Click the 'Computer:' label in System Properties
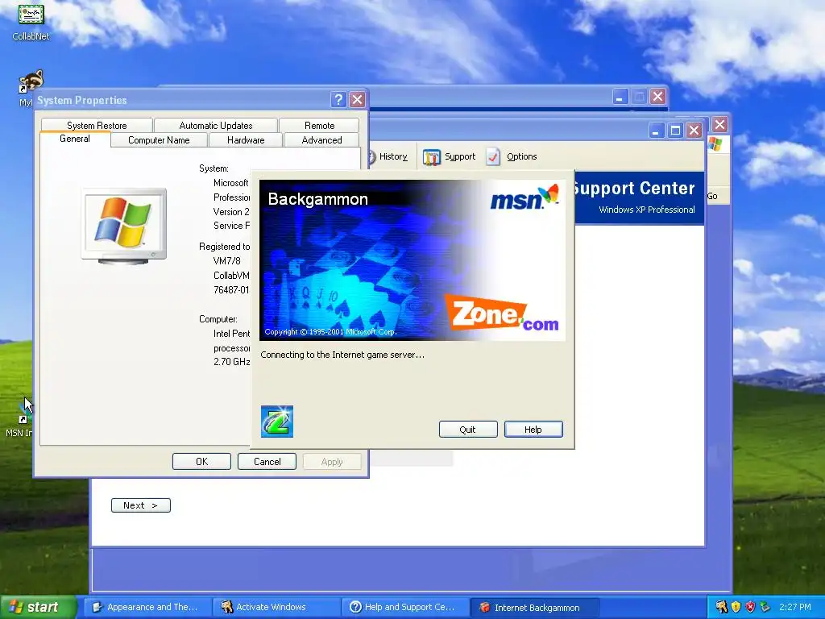 pyautogui.click(x=218, y=319)
